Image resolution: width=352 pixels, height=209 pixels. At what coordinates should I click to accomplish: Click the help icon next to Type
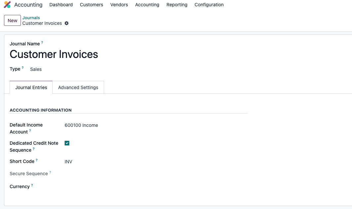point(23,68)
